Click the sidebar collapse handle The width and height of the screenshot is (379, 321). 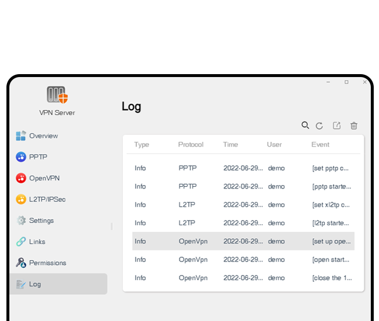click(x=112, y=226)
